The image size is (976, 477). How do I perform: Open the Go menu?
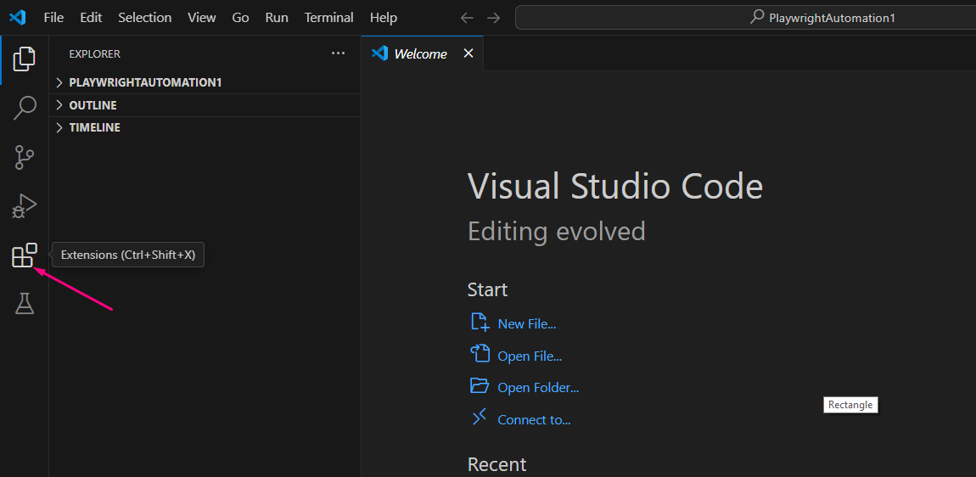tap(240, 18)
